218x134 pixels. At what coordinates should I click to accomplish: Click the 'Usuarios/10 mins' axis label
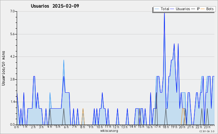pyautogui.click(x=3, y=68)
